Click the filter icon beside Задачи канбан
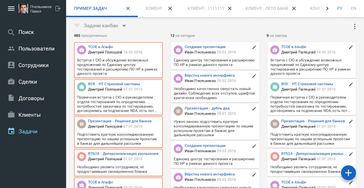This screenshot has height=188, width=364. pos(77,26)
